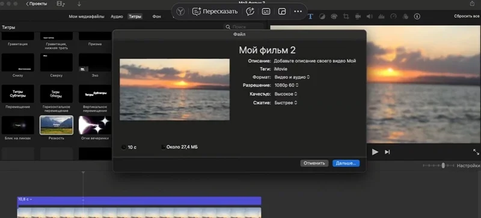
Task: Select the Призма title label
Action: 95,44
